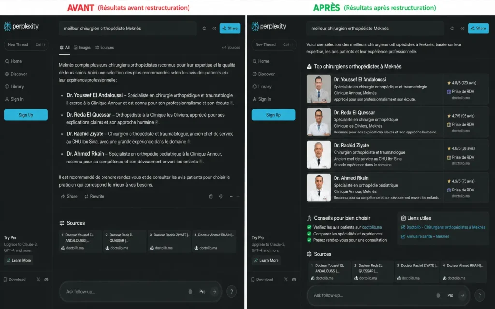Click Prise de RDV for Dr. Rachid Ziyate
495x309 pixels.
pyautogui.click(x=461, y=157)
